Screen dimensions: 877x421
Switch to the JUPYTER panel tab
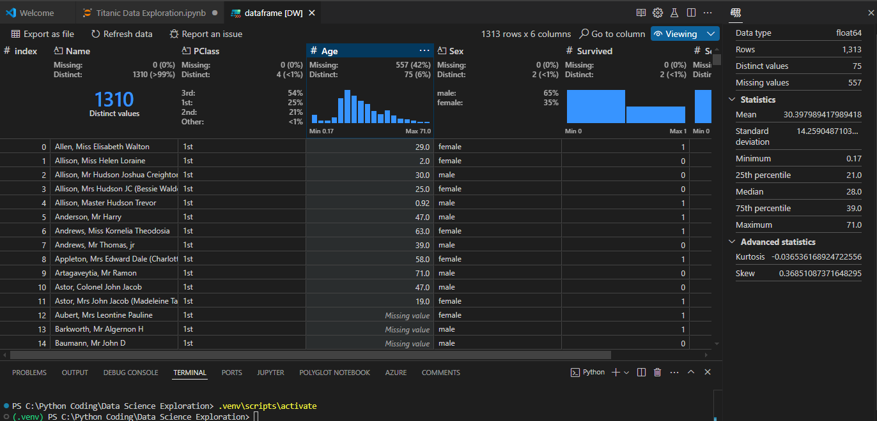[x=270, y=373]
